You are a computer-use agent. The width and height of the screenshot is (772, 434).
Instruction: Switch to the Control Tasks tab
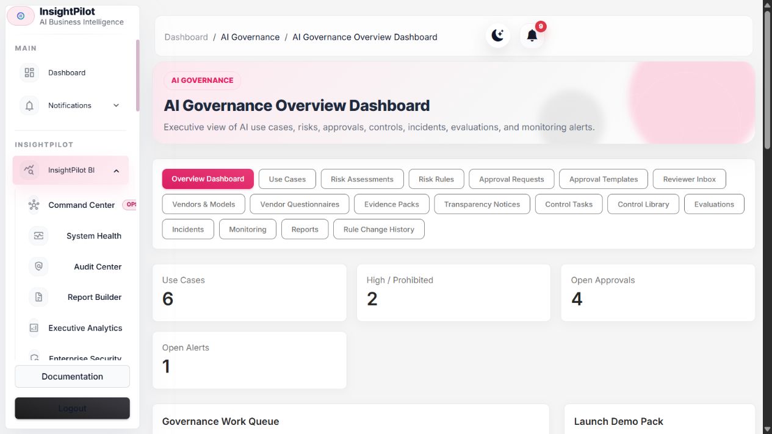pos(569,204)
